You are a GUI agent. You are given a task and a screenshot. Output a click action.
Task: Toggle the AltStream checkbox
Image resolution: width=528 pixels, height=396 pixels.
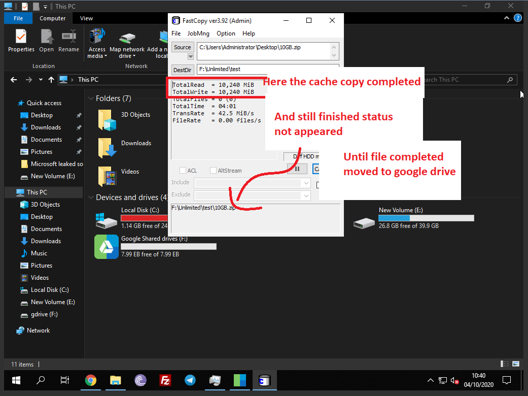(x=213, y=171)
